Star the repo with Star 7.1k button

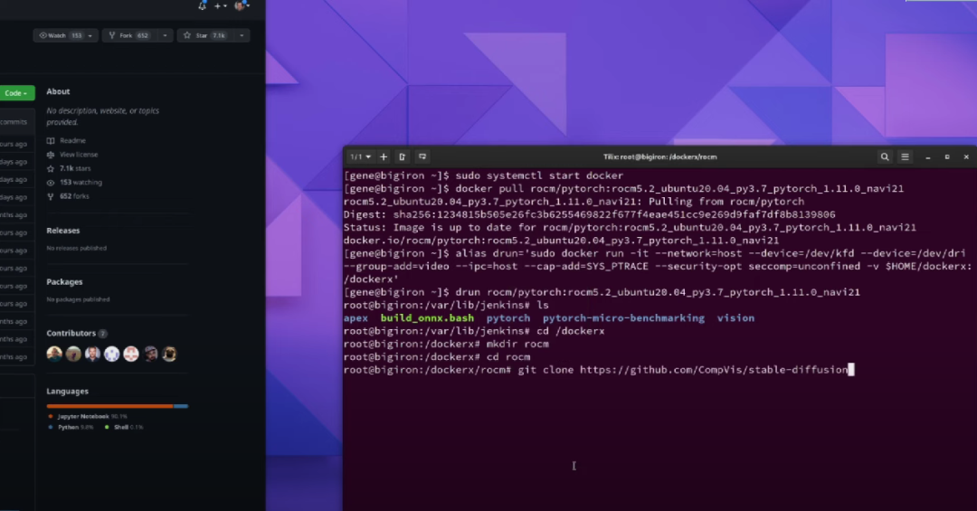tap(205, 35)
